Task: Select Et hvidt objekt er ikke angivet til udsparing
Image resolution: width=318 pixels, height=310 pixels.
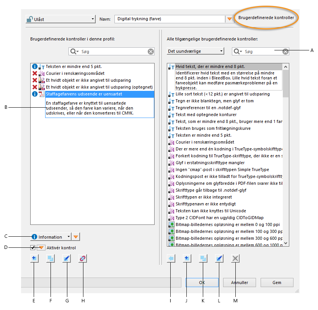Action: (x=92, y=80)
